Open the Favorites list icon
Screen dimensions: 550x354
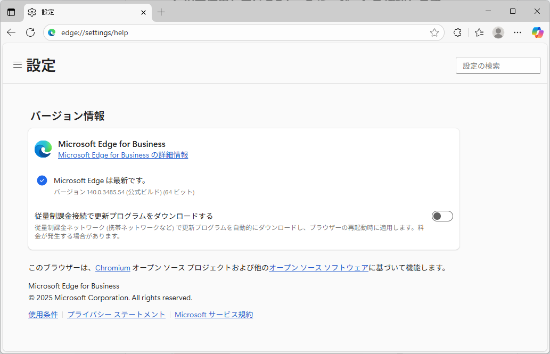(x=479, y=32)
